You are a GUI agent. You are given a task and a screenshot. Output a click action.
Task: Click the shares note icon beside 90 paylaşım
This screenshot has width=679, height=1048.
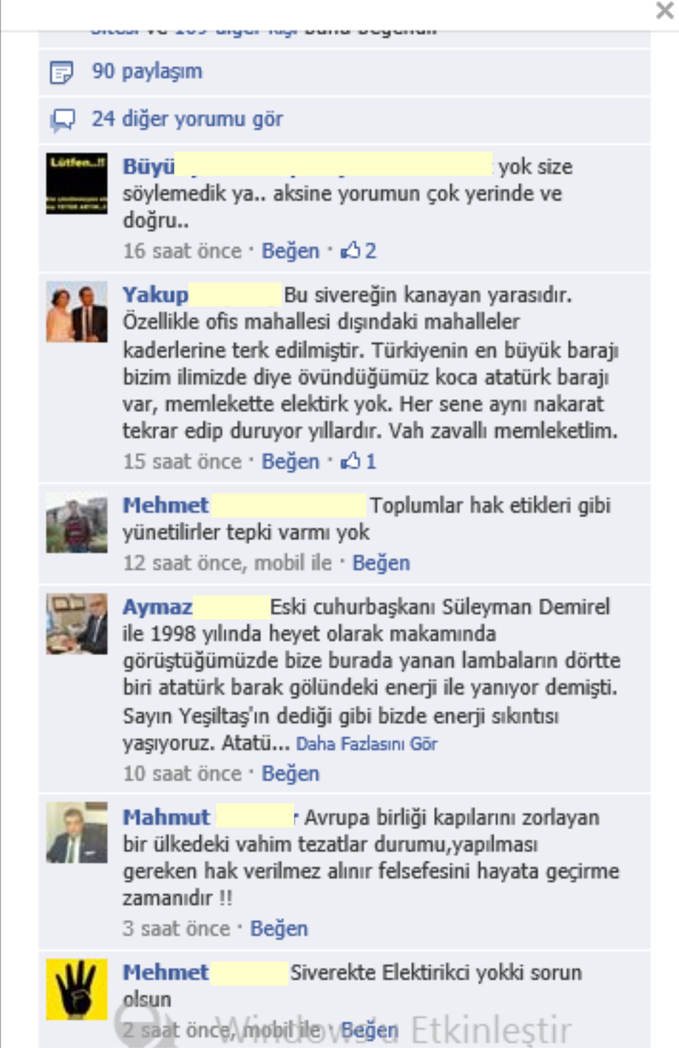click(61, 72)
